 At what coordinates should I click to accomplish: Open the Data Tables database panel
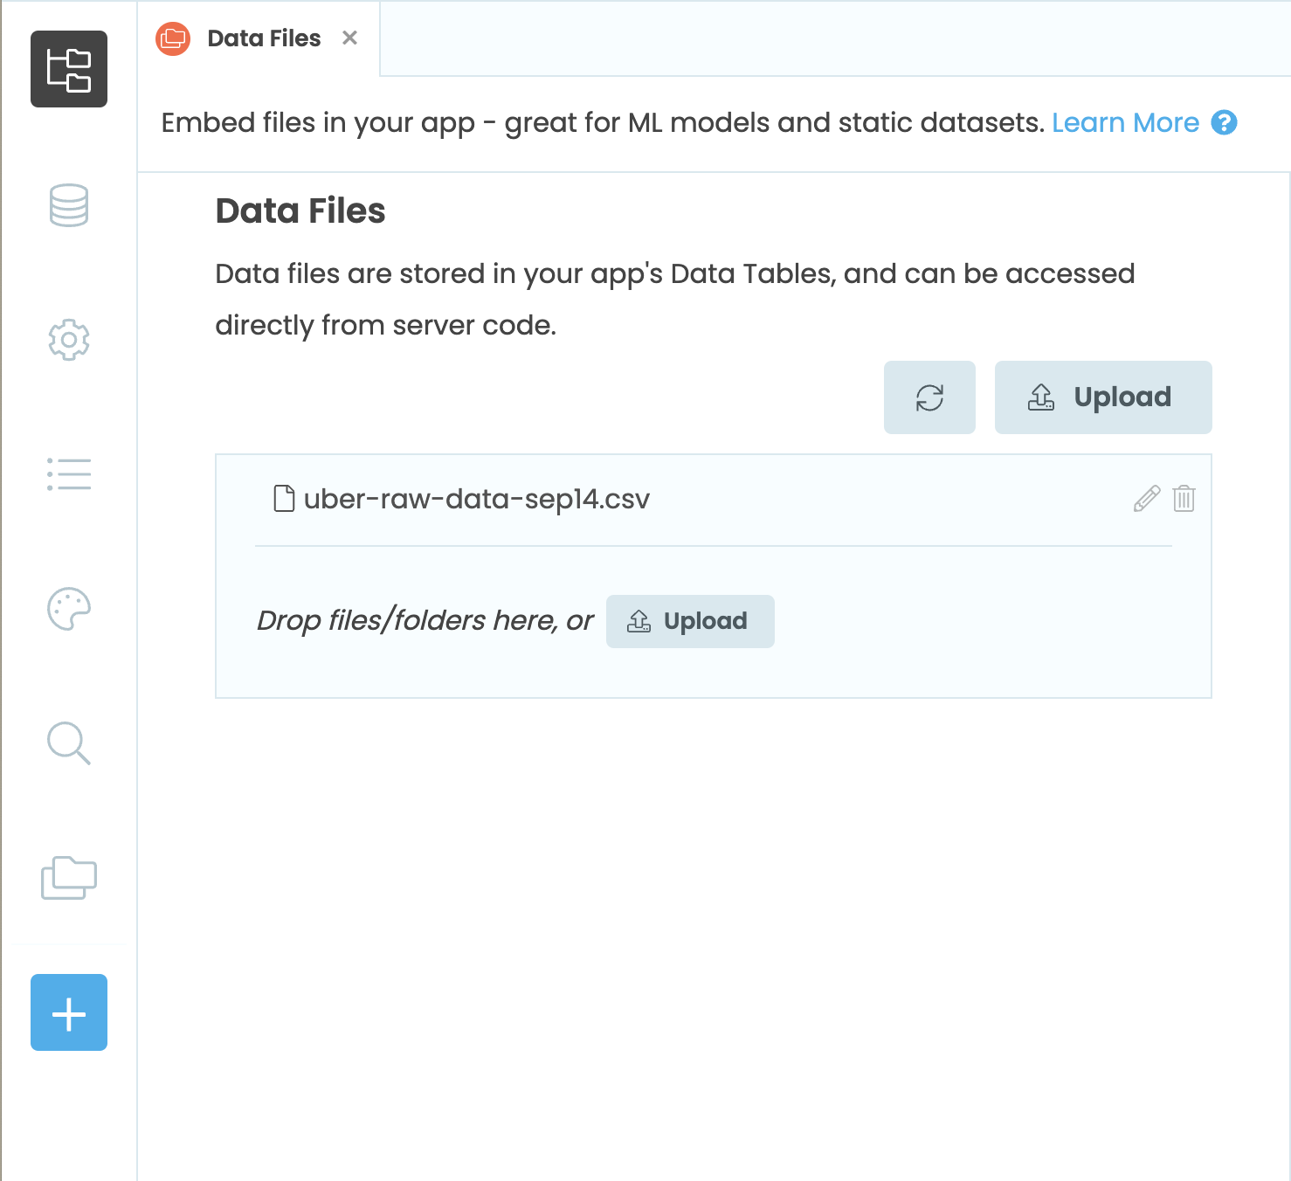coord(69,206)
